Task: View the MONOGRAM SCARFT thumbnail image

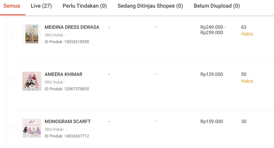Action: click(32, 128)
